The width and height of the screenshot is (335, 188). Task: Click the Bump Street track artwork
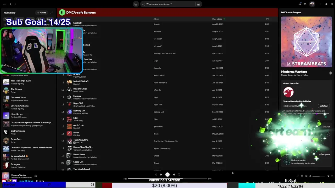point(69,156)
